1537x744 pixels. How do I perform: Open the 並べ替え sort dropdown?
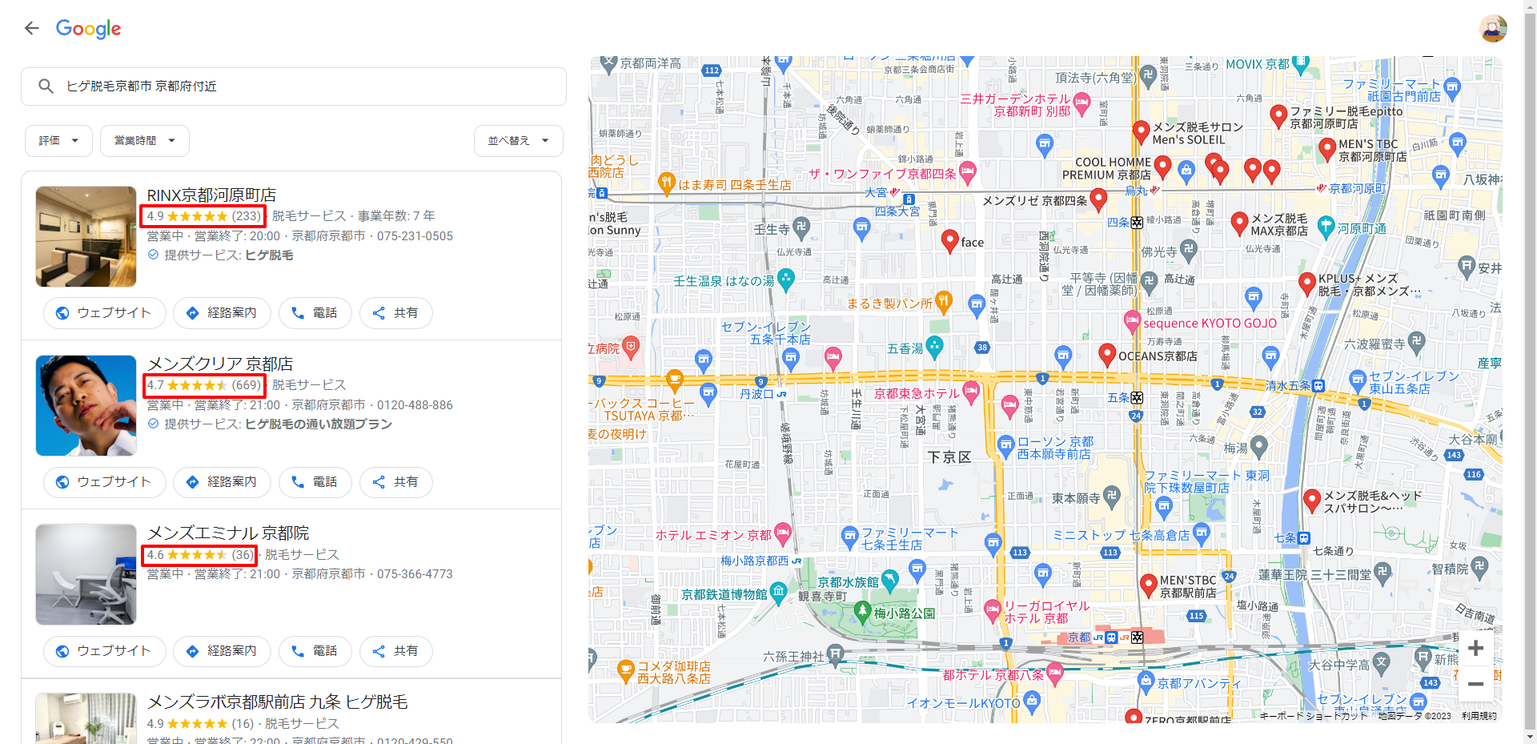click(518, 140)
